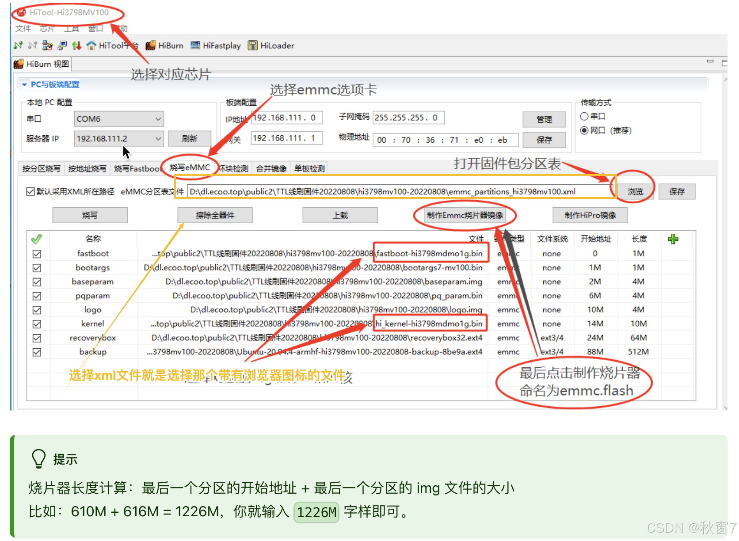Open the COM6 serial port dropdown
The height and width of the screenshot is (541, 739).
click(x=119, y=119)
